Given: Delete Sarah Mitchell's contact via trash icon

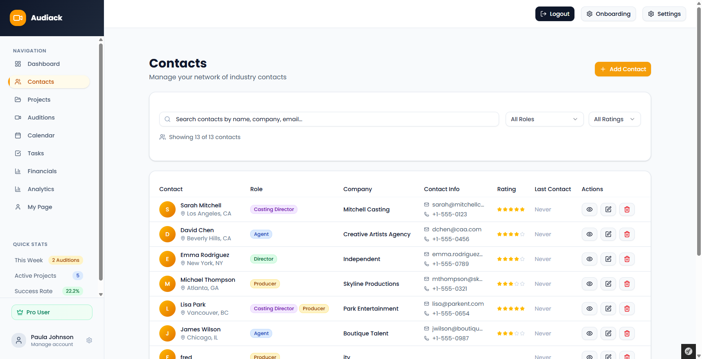Looking at the screenshot, I should pyautogui.click(x=627, y=209).
